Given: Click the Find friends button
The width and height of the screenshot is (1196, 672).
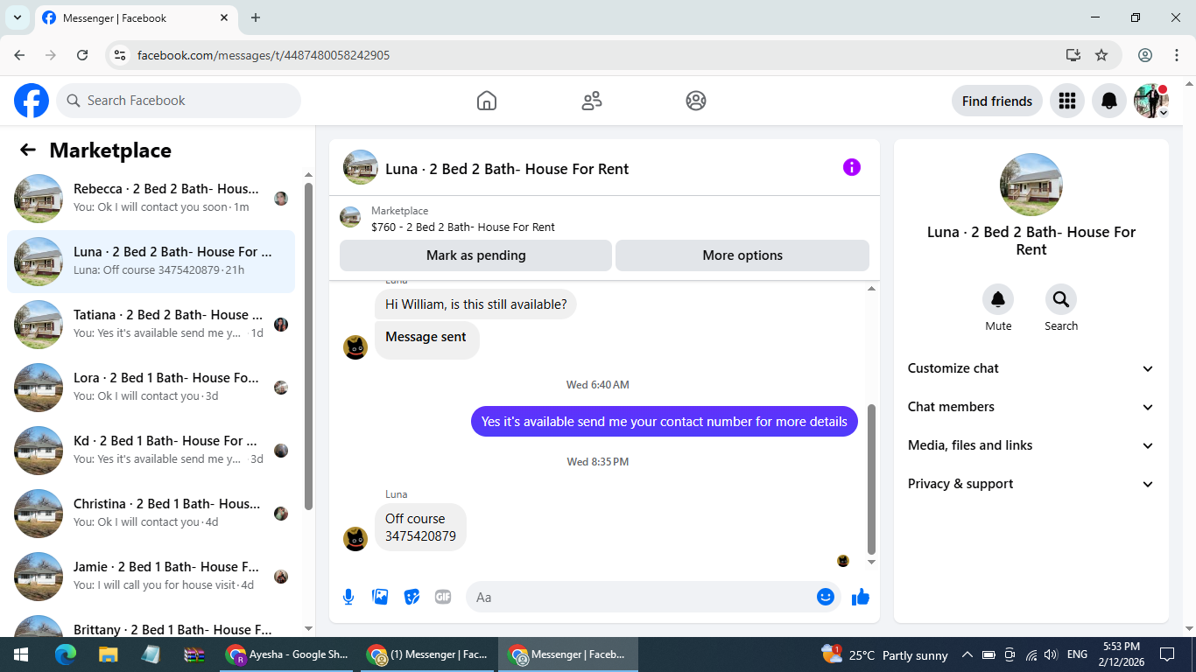Looking at the screenshot, I should point(997,101).
